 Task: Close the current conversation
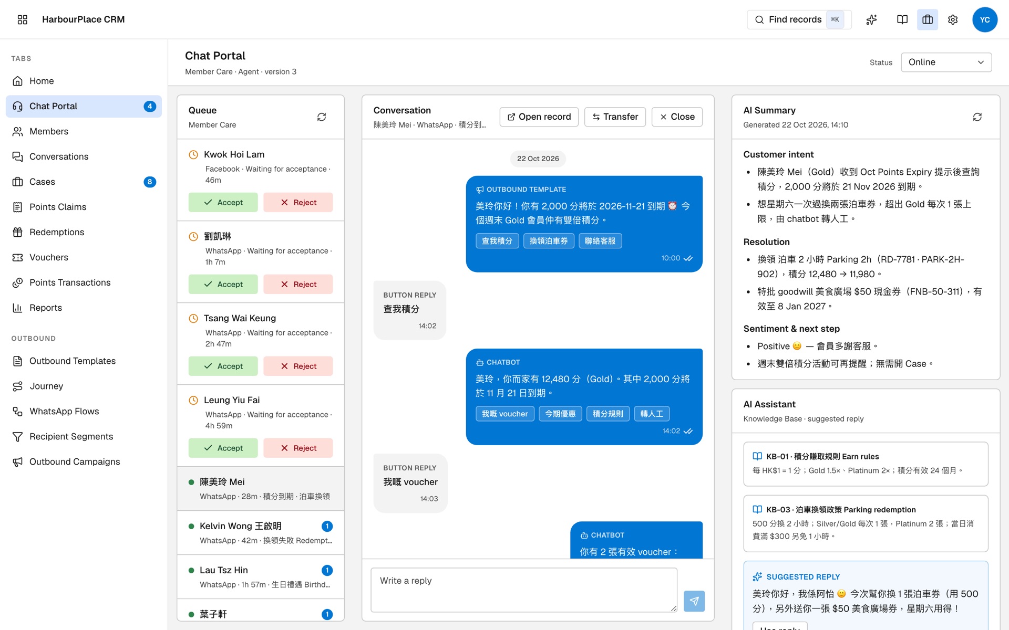click(677, 117)
